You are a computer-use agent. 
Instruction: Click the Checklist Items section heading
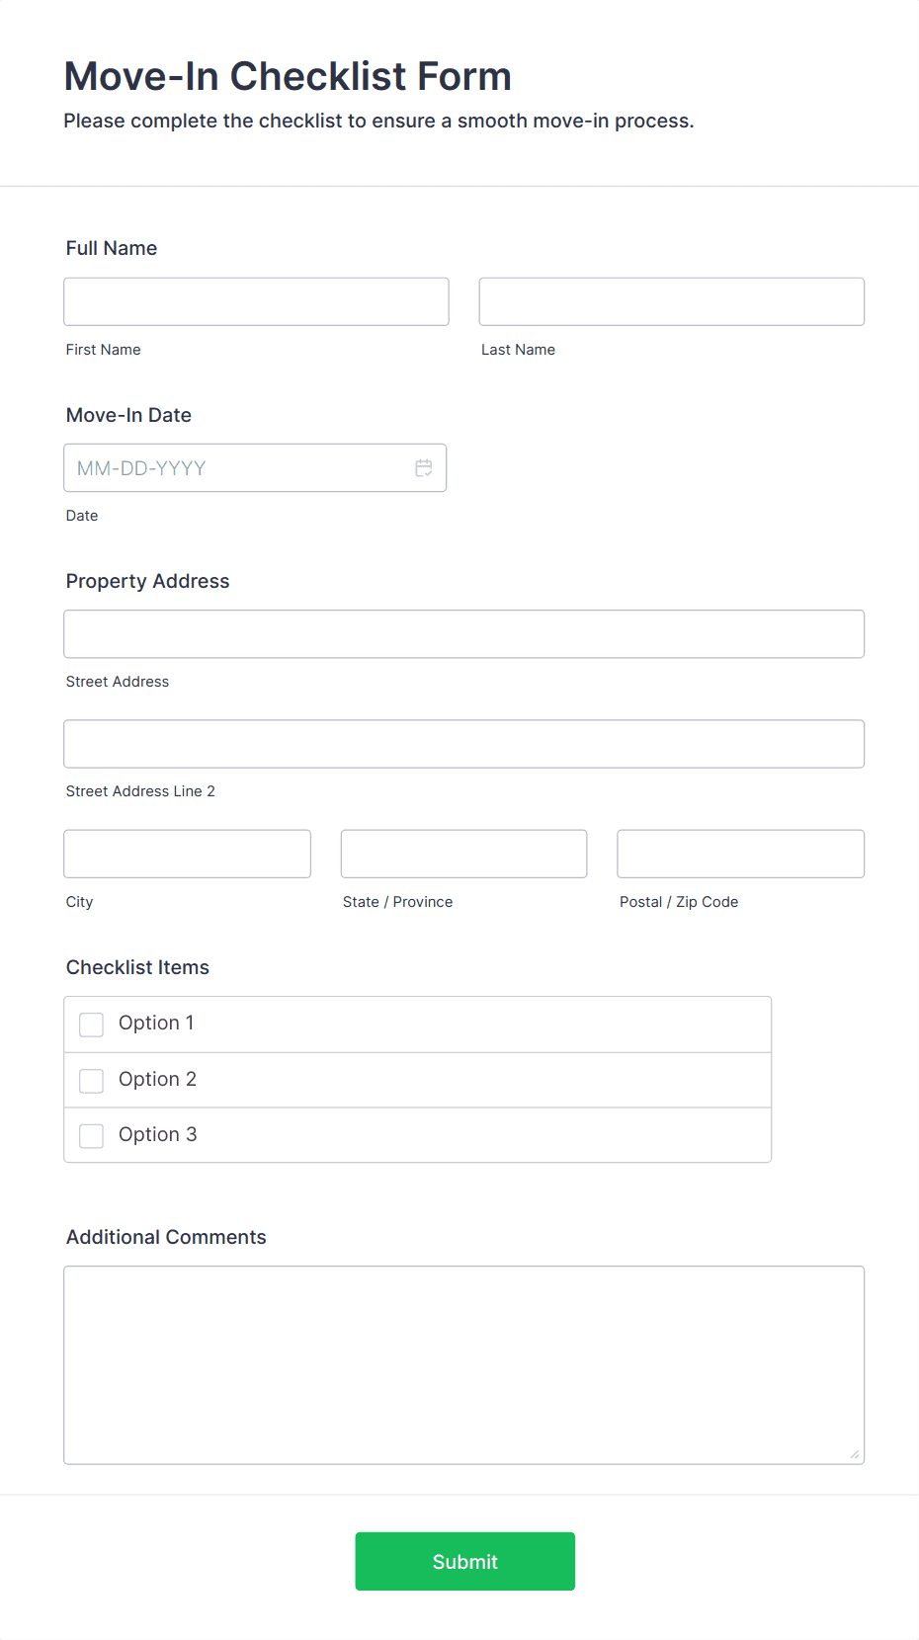tap(137, 967)
